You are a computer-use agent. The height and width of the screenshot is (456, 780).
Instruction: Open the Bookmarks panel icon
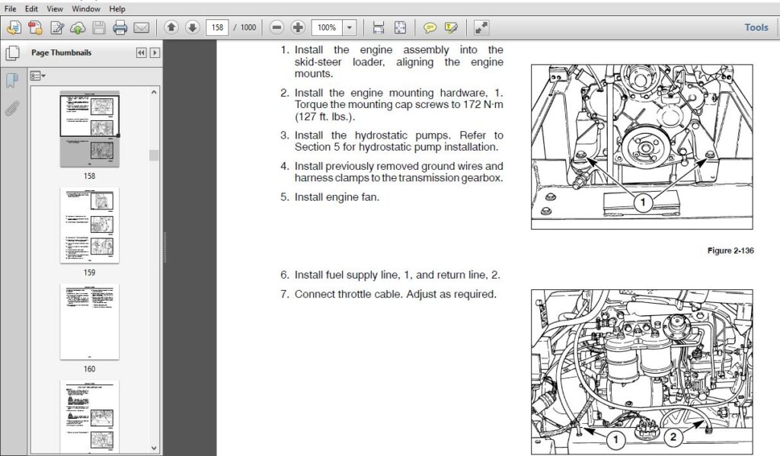[x=12, y=80]
